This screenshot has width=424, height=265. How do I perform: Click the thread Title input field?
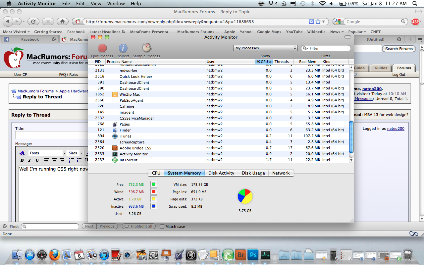click(x=52, y=135)
